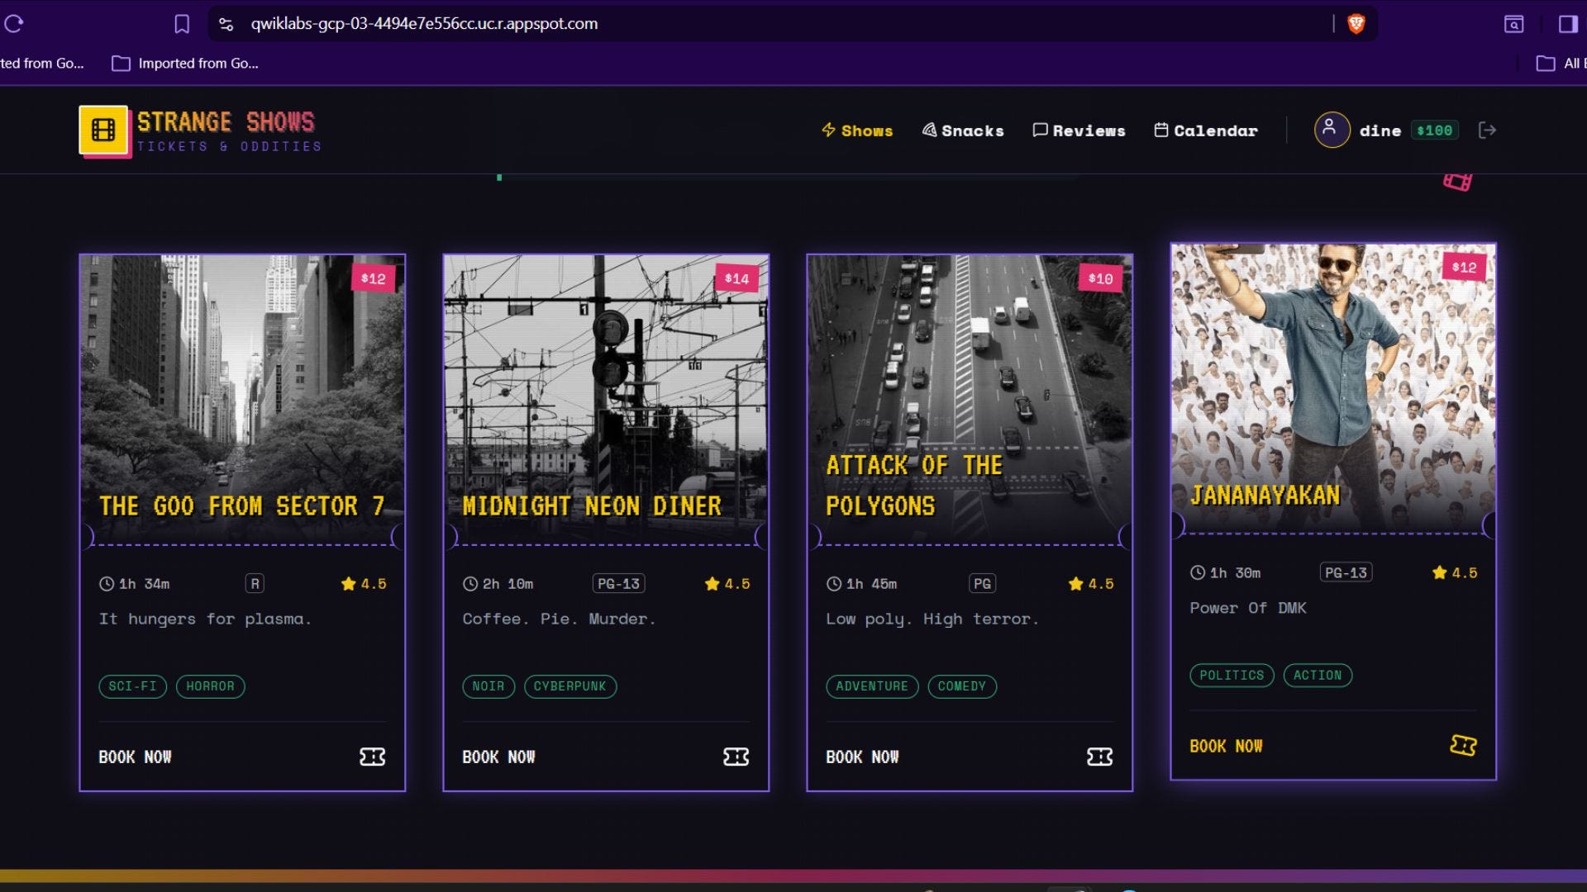Book now Jananayakan
Screen dimensions: 1587x892
point(1226,746)
